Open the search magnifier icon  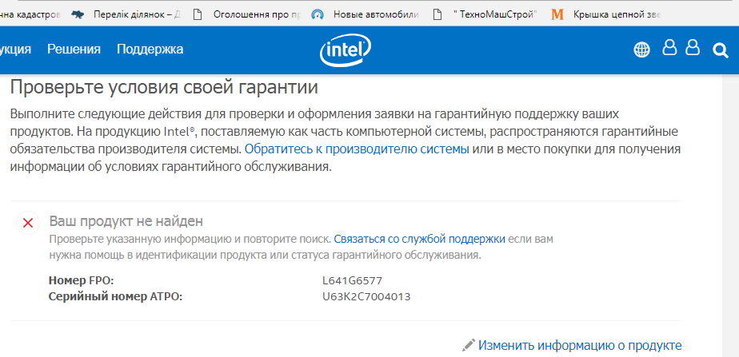[720, 50]
